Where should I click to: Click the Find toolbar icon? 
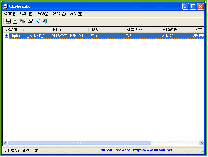click(x=38, y=21)
